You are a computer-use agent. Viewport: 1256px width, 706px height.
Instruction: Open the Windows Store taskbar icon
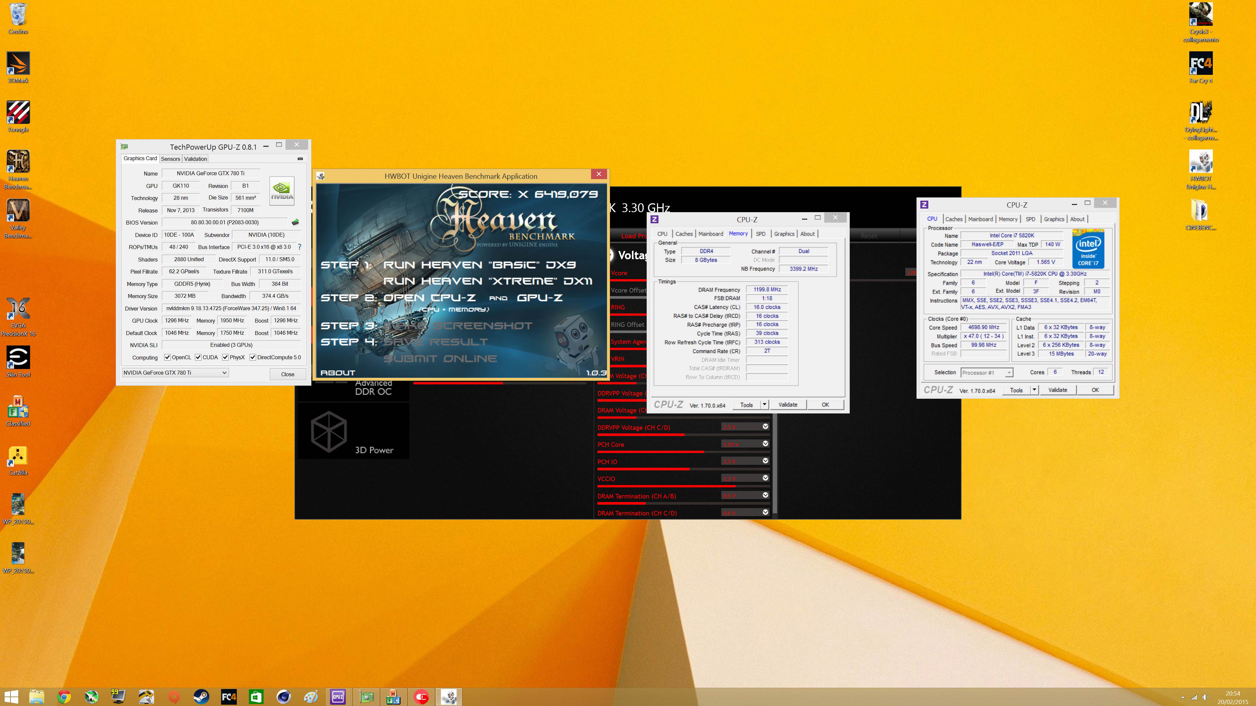pyautogui.click(x=255, y=697)
